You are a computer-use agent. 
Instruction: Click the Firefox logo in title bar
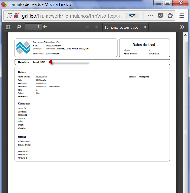pos(4,4)
